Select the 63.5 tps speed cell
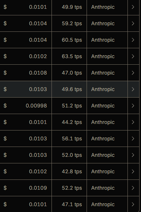Screen dimensions: 141x212 [69, 56]
